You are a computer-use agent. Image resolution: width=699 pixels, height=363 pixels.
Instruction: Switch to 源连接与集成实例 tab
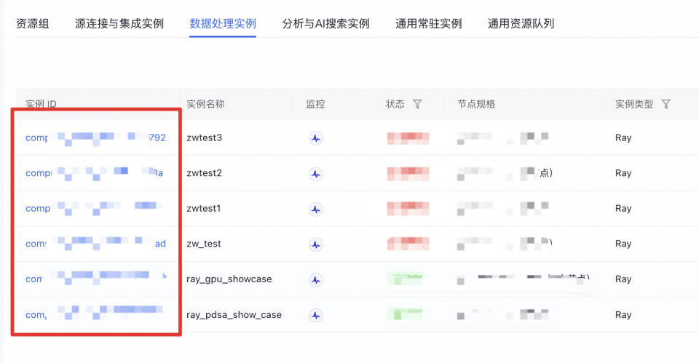click(x=119, y=23)
